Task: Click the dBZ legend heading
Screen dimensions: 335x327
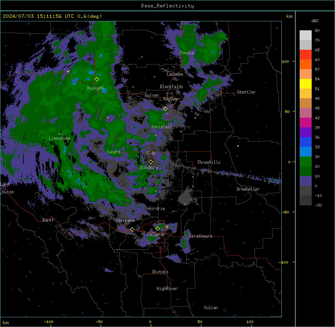Action: pos(315,21)
